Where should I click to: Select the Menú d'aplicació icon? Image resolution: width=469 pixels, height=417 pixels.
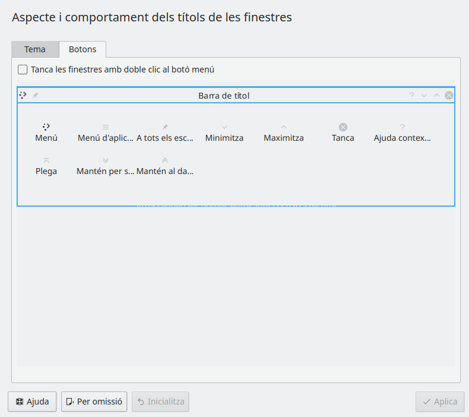coord(106,127)
